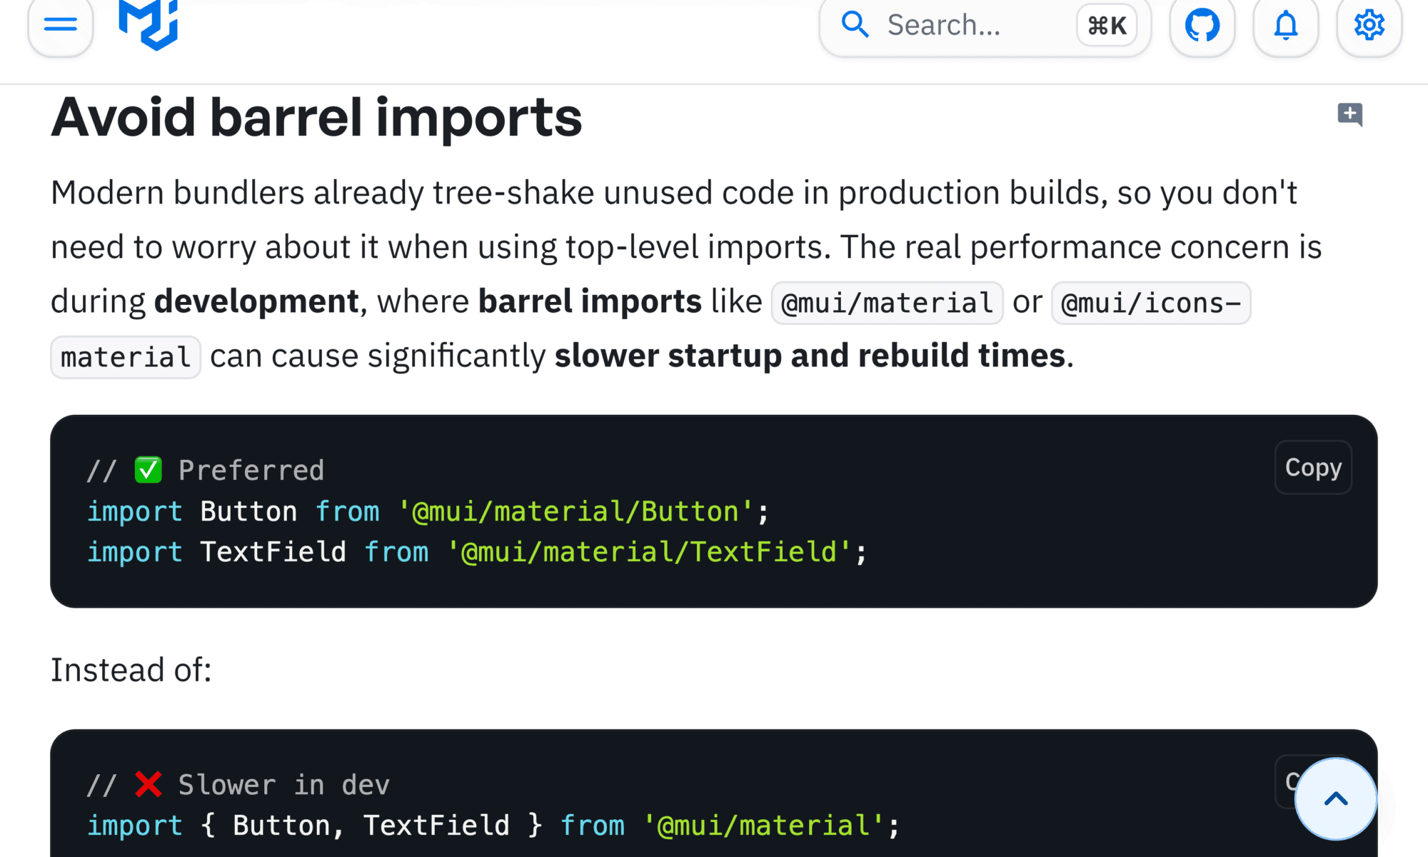Click the "Avoid barrel imports" heading

[x=317, y=118]
